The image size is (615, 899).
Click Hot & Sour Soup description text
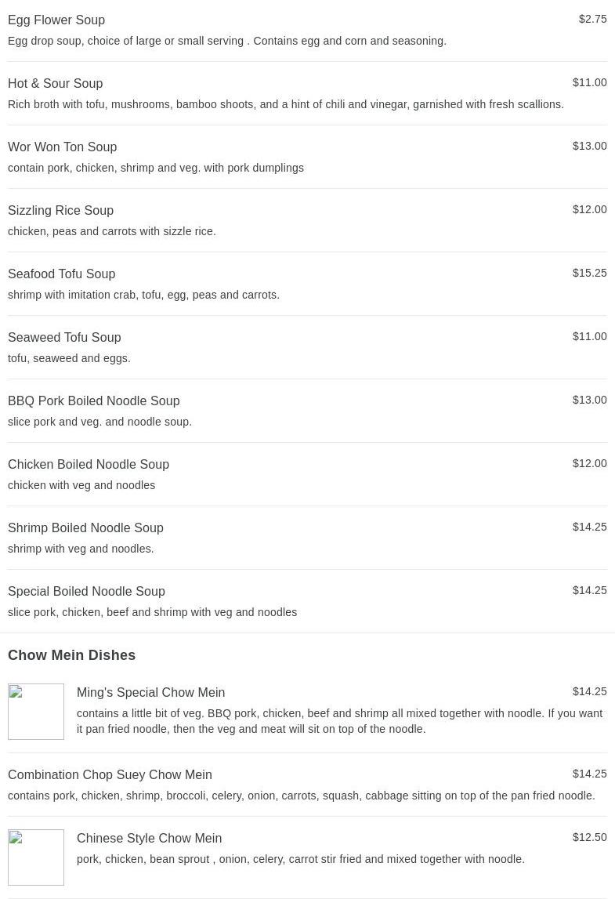(x=285, y=104)
